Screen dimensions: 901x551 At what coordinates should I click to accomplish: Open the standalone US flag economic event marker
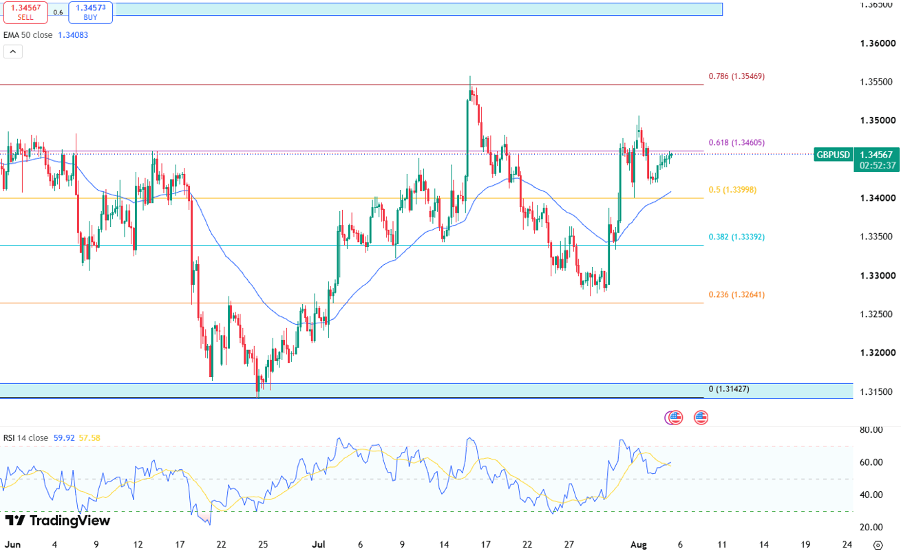point(701,417)
